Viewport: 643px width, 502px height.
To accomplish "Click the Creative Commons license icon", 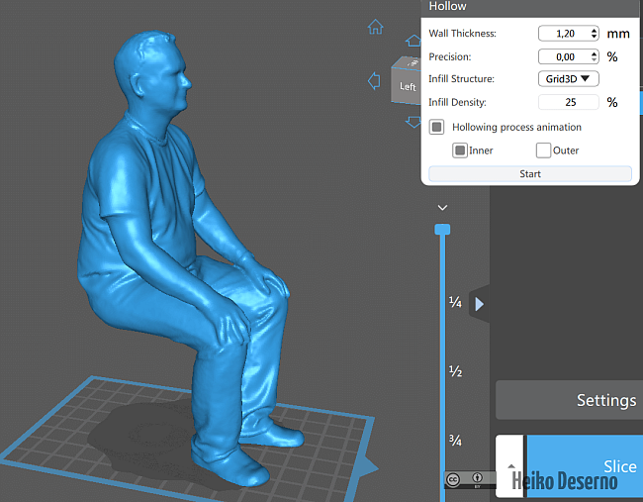I will point(453,479).
